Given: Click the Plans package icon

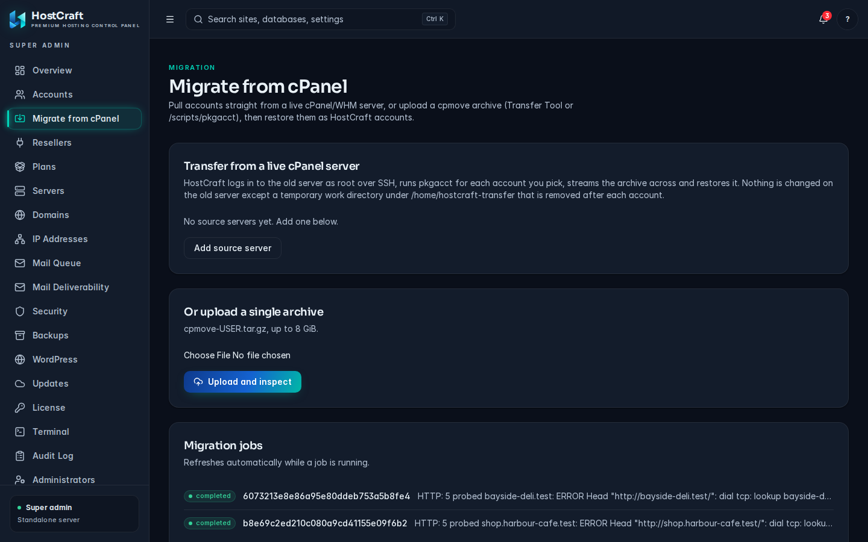Looking at the screenshot, I should click(x=20, y=167).
